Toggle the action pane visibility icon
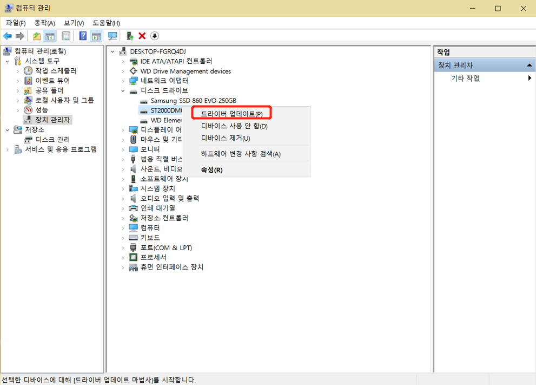This screenshot has width=536, height=385. click(x=96, y=36)
